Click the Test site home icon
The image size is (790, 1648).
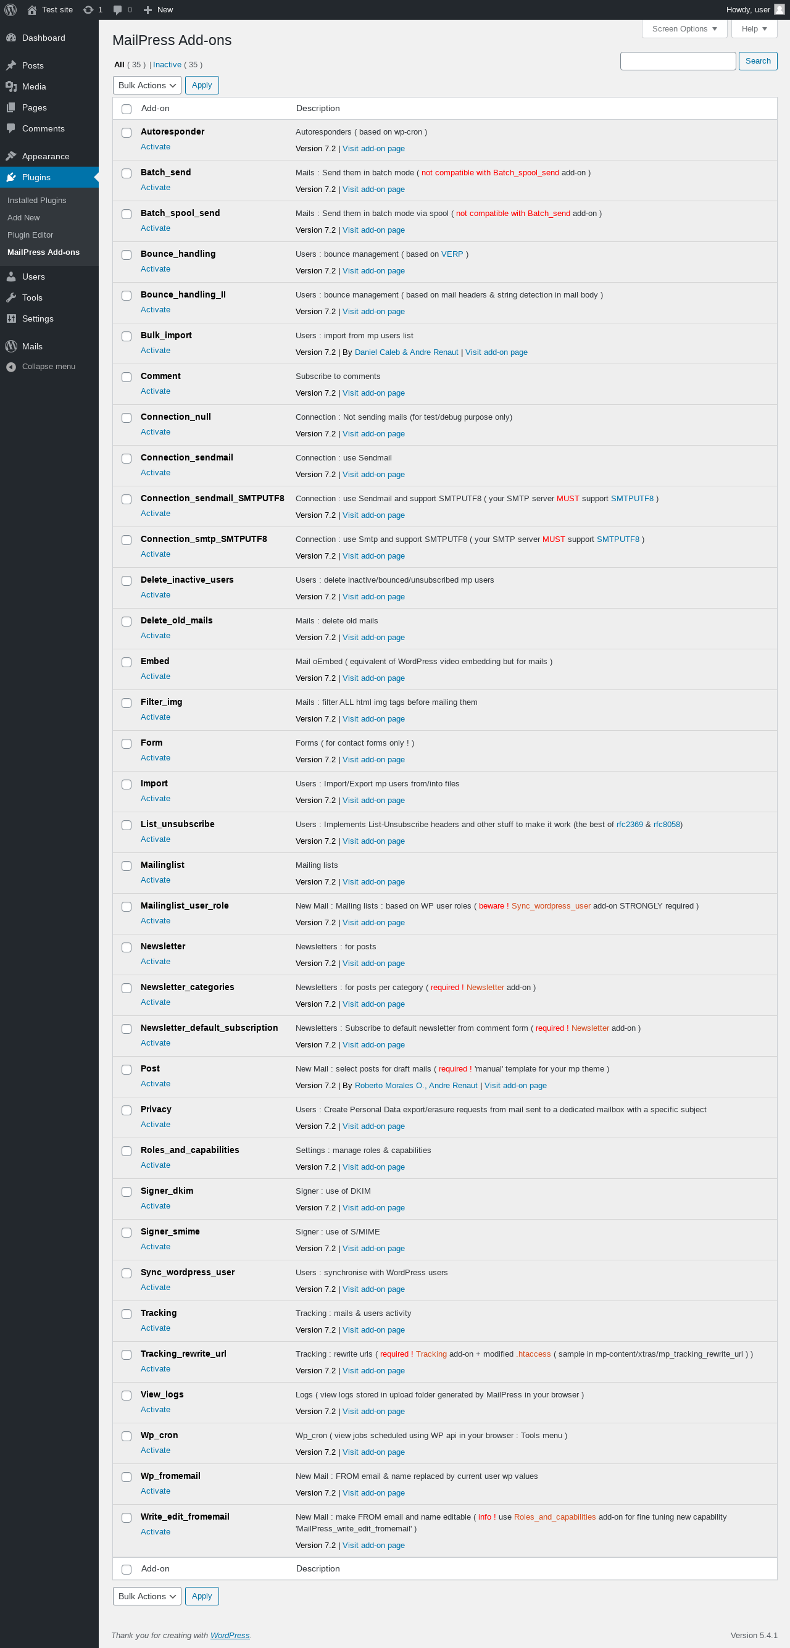point(32,10)
